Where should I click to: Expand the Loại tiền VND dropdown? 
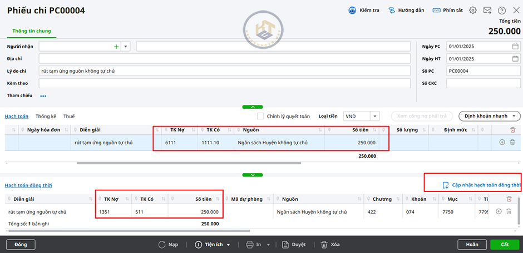pos(375,117)
